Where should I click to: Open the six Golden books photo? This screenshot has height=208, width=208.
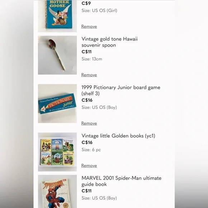[x=57, y=152]
